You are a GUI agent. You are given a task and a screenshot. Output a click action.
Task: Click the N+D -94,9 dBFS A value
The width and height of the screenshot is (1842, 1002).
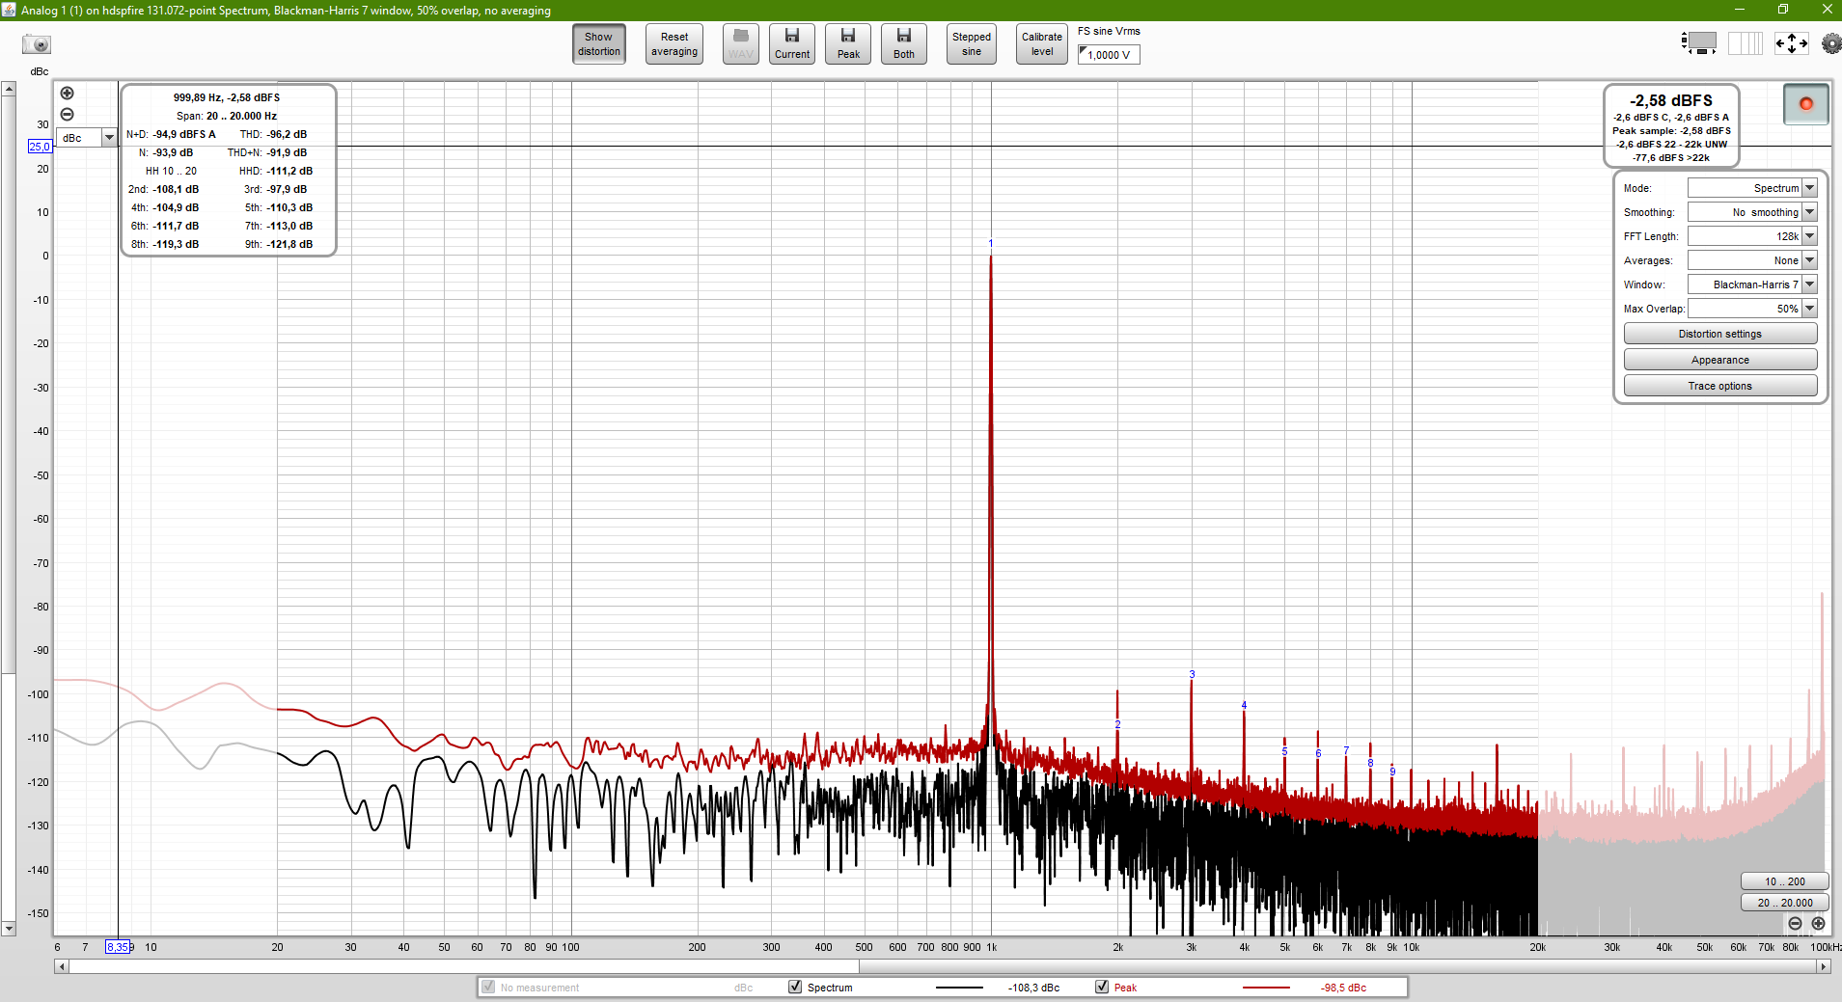point(184,134)
